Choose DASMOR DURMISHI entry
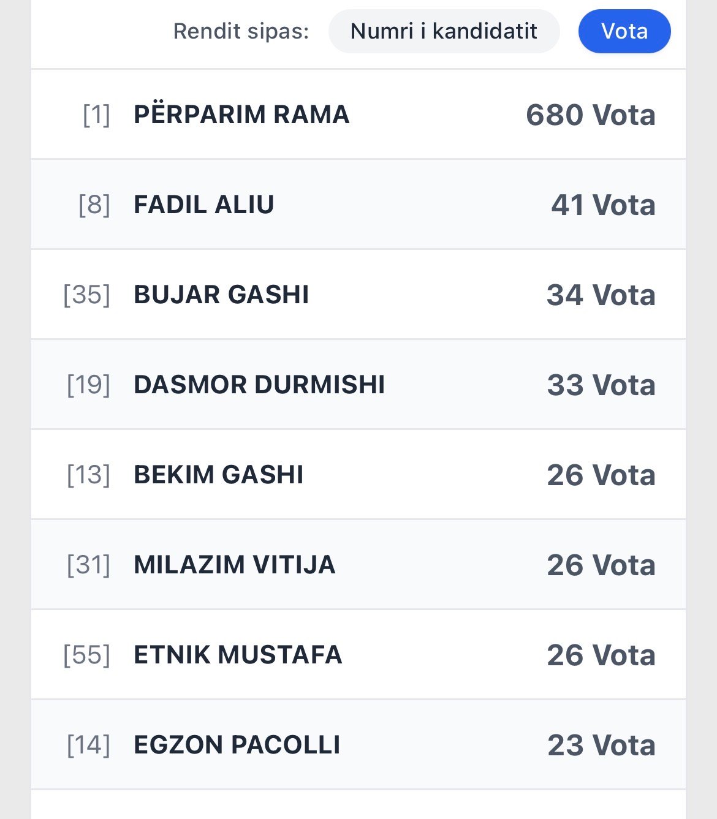717x819 pixels. click(x=259, y=385)
